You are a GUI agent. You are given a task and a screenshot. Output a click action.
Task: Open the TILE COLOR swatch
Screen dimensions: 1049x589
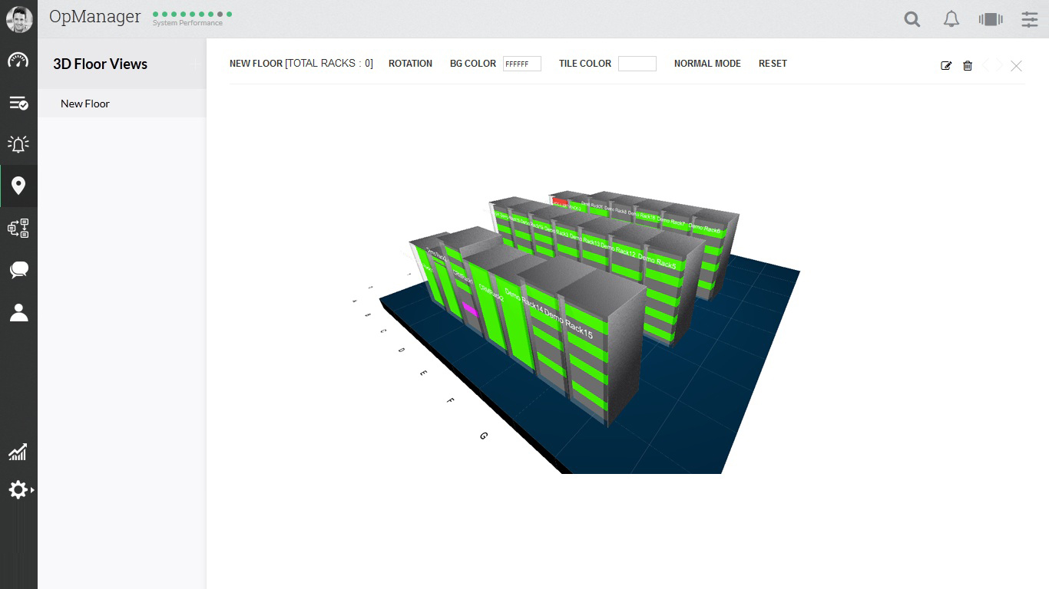coord(637,64)
